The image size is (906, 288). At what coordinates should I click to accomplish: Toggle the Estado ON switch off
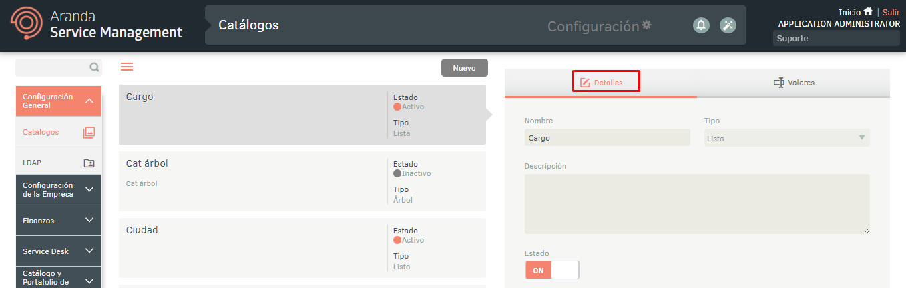pyautogui.click(x=552, y=270)
